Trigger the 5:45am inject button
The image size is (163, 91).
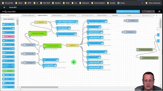pos(123,32)
